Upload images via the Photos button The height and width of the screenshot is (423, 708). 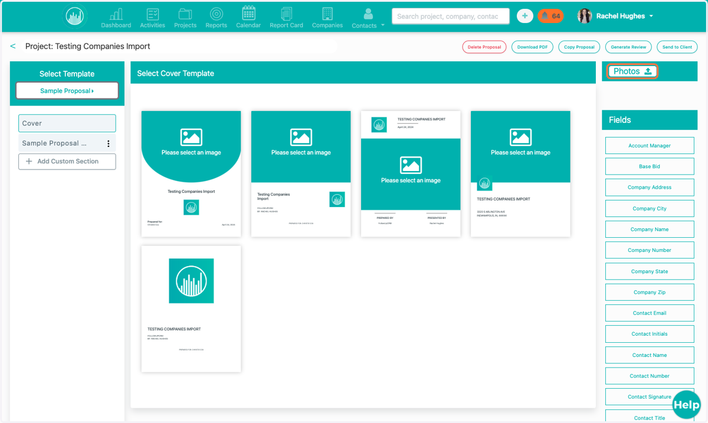pyautogui.click(x=632, y=71)
